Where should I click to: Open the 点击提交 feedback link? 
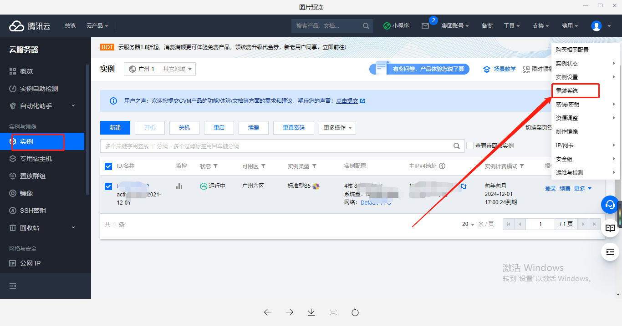[347, 101]
